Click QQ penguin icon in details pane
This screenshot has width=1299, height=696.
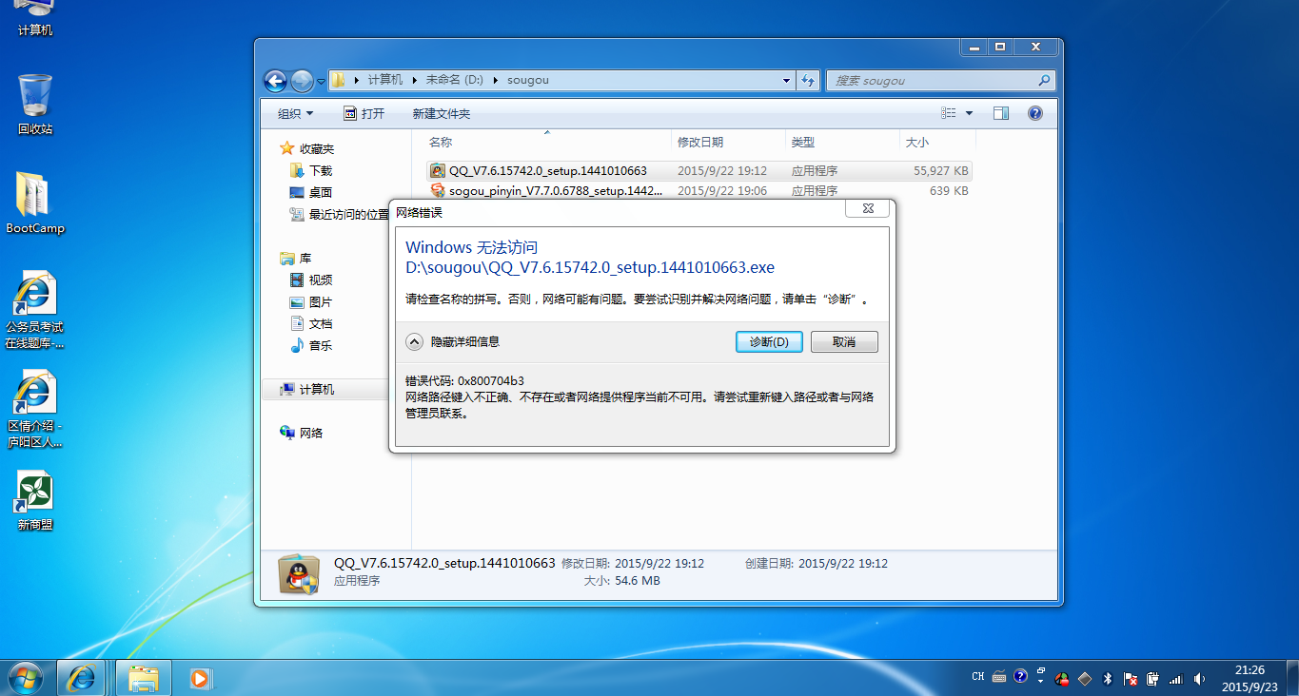pos(299,573)
